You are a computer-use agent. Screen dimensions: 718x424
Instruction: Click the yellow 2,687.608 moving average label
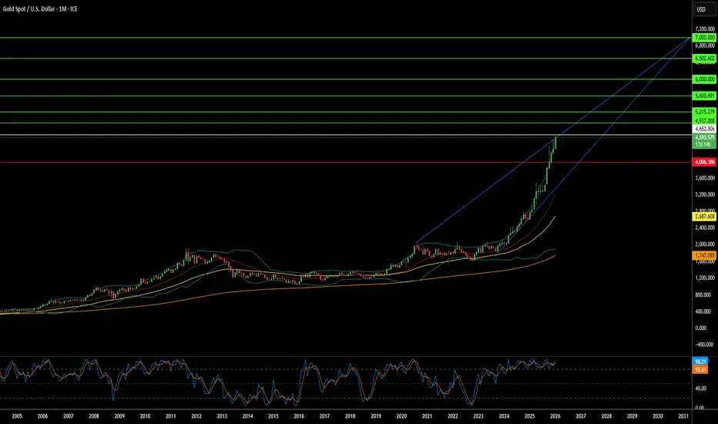pyautogui.click(x=705, y=217)
